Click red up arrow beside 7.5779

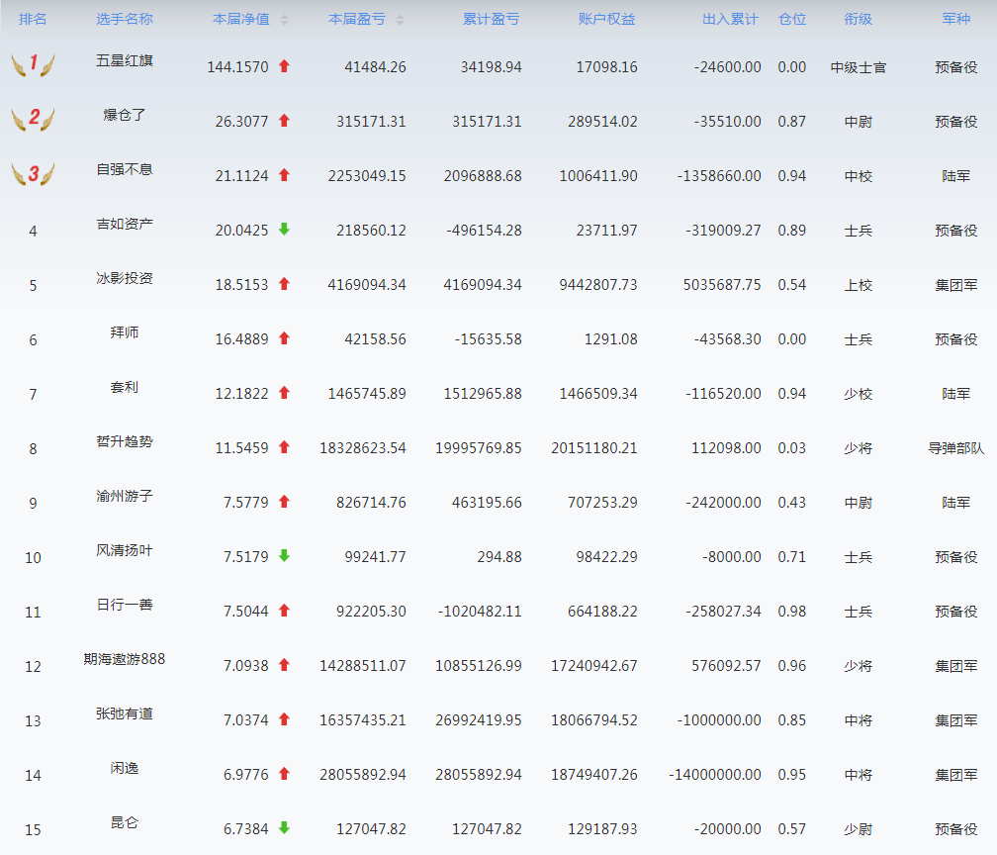(x=284, y=502)
